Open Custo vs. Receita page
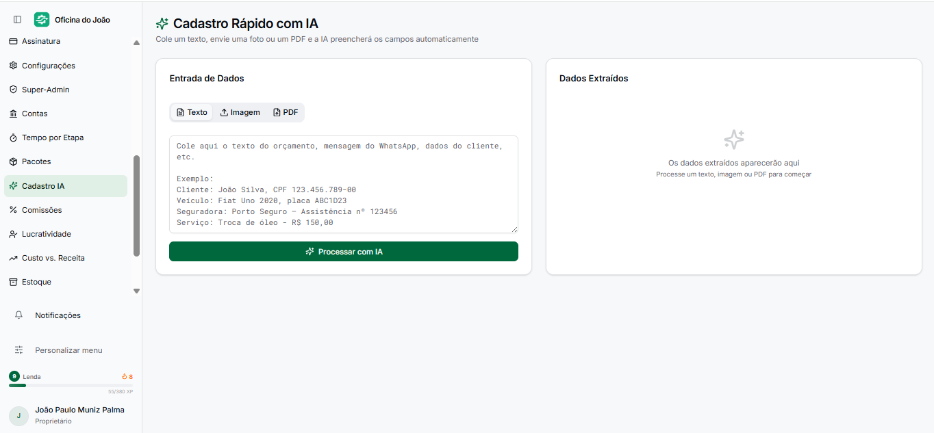Viewport: 934px width, 433px height. coord(66,258)
